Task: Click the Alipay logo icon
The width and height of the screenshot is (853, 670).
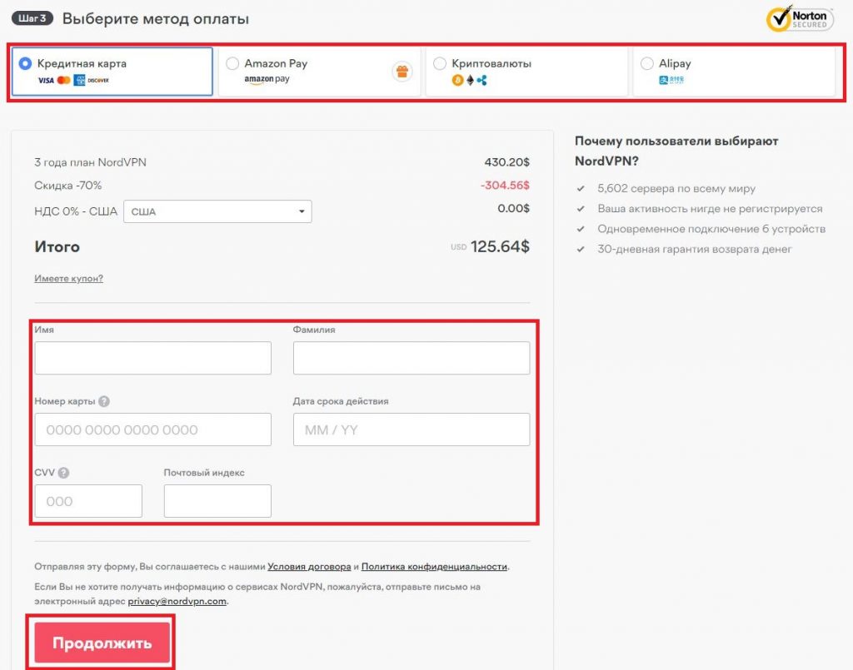Action: tap(671, 80)
